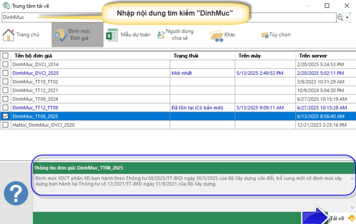Viewport: 356px width, 224px height.
Task: Click the Mới nhất status cell
Action: click(182, 73)
